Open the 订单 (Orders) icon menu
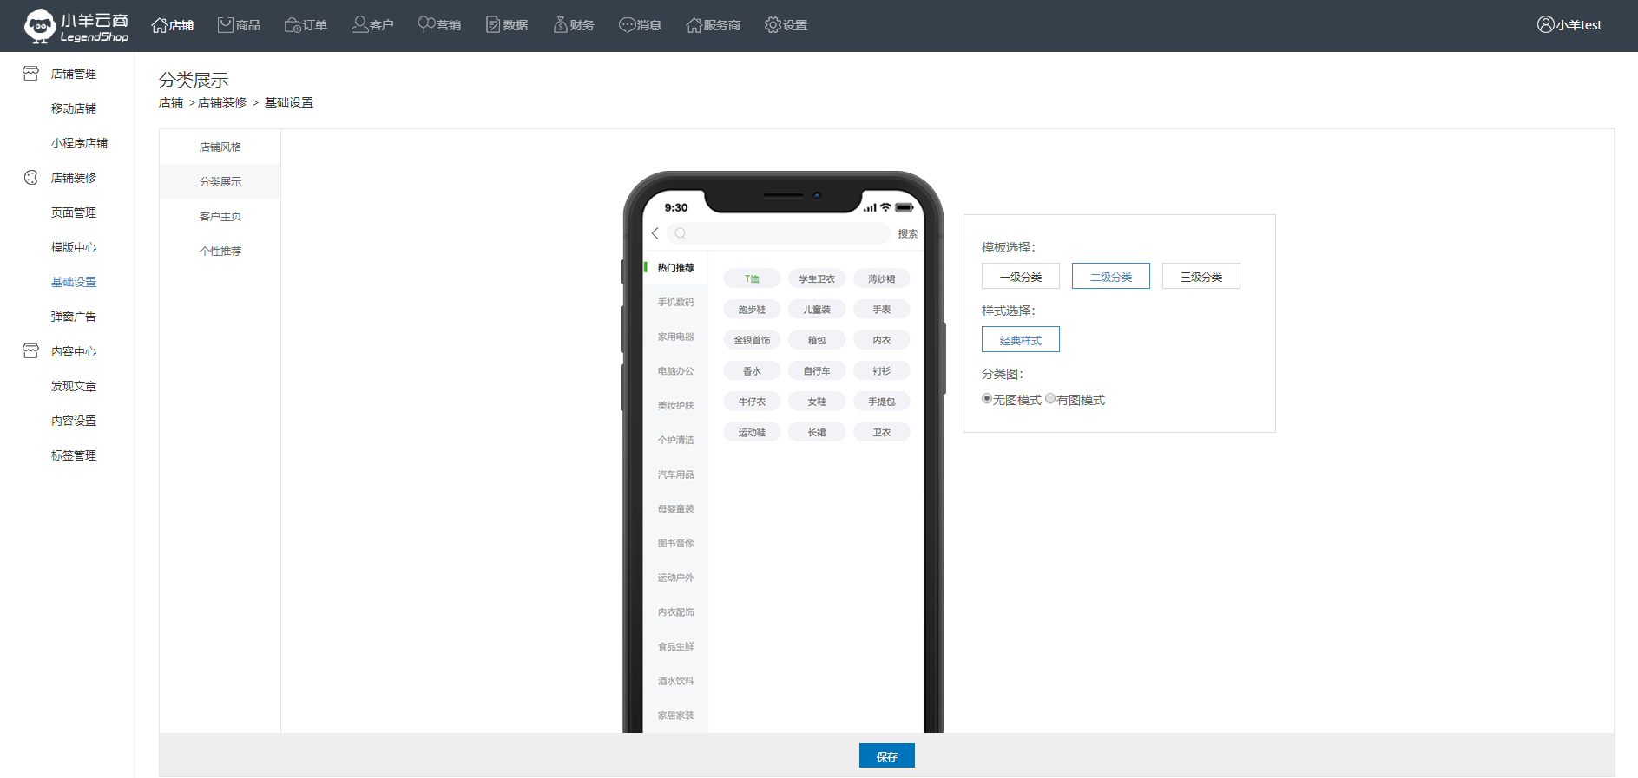Image resolution: width=1638 pixels, height=778 pixels. [x=293, y=25]
